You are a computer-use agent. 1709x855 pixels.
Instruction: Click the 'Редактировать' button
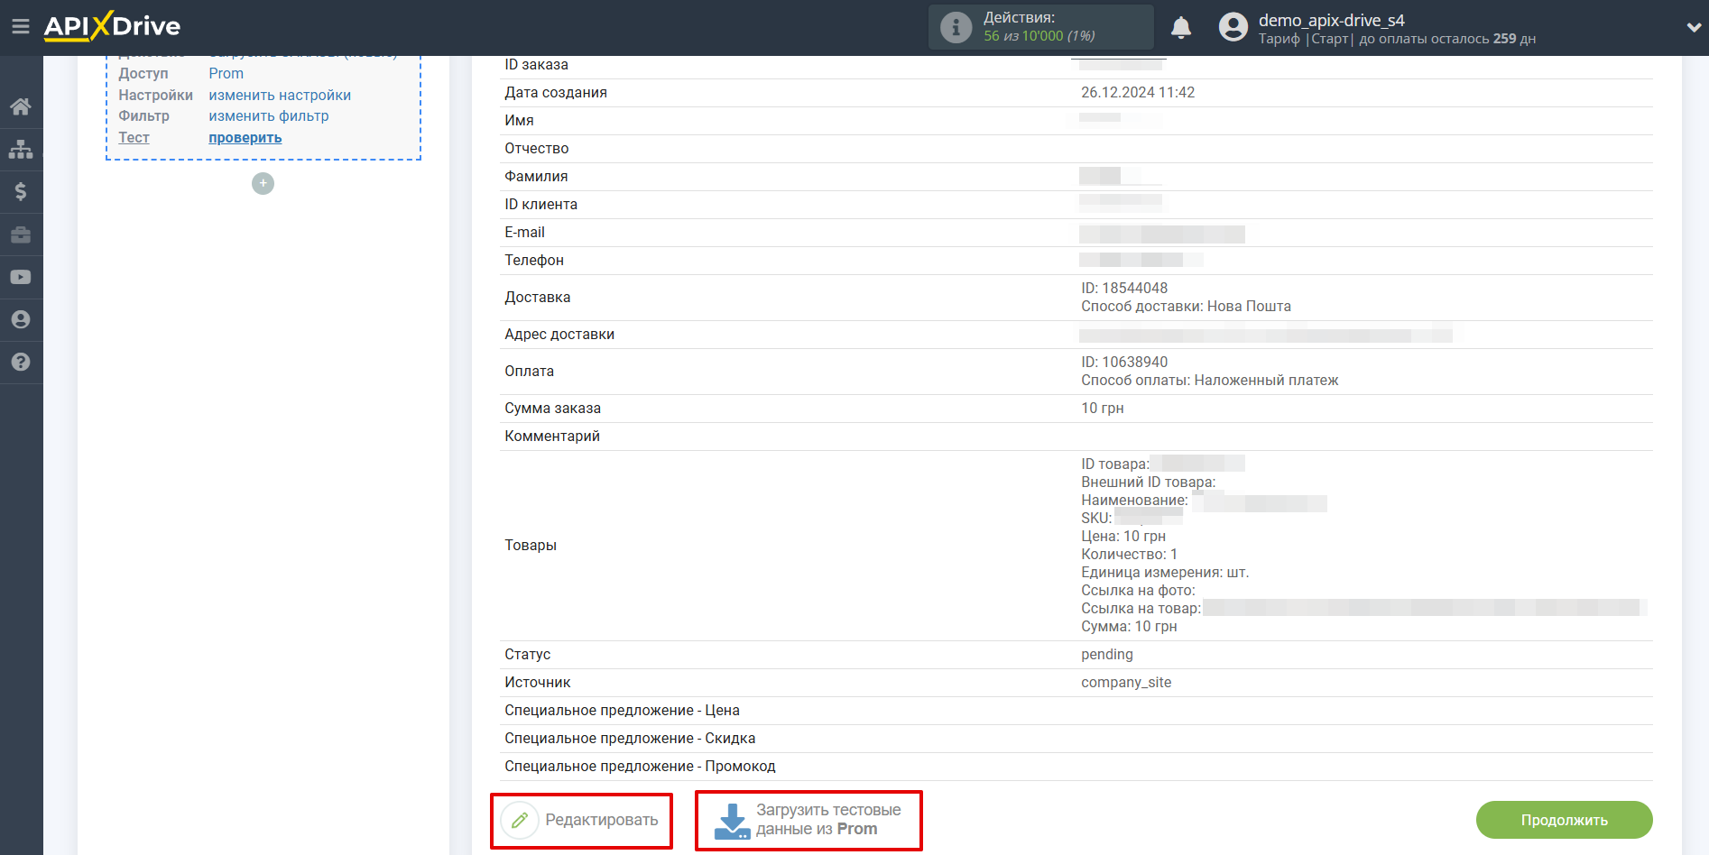581,820
